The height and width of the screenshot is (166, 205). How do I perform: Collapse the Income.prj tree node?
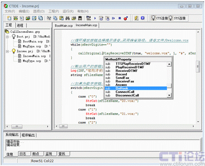[7, 52]
